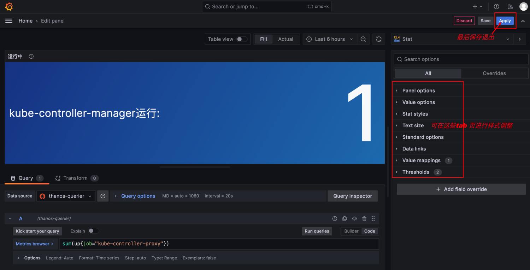Viewport: 530px width, 270px height.
Task: Select the Actual display mode
Action: [285, 39]
